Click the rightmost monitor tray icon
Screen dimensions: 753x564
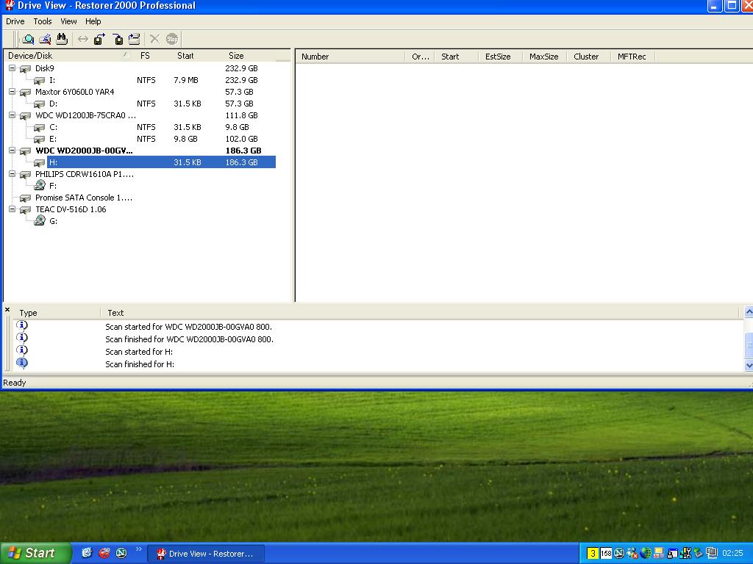click(711, 554)
